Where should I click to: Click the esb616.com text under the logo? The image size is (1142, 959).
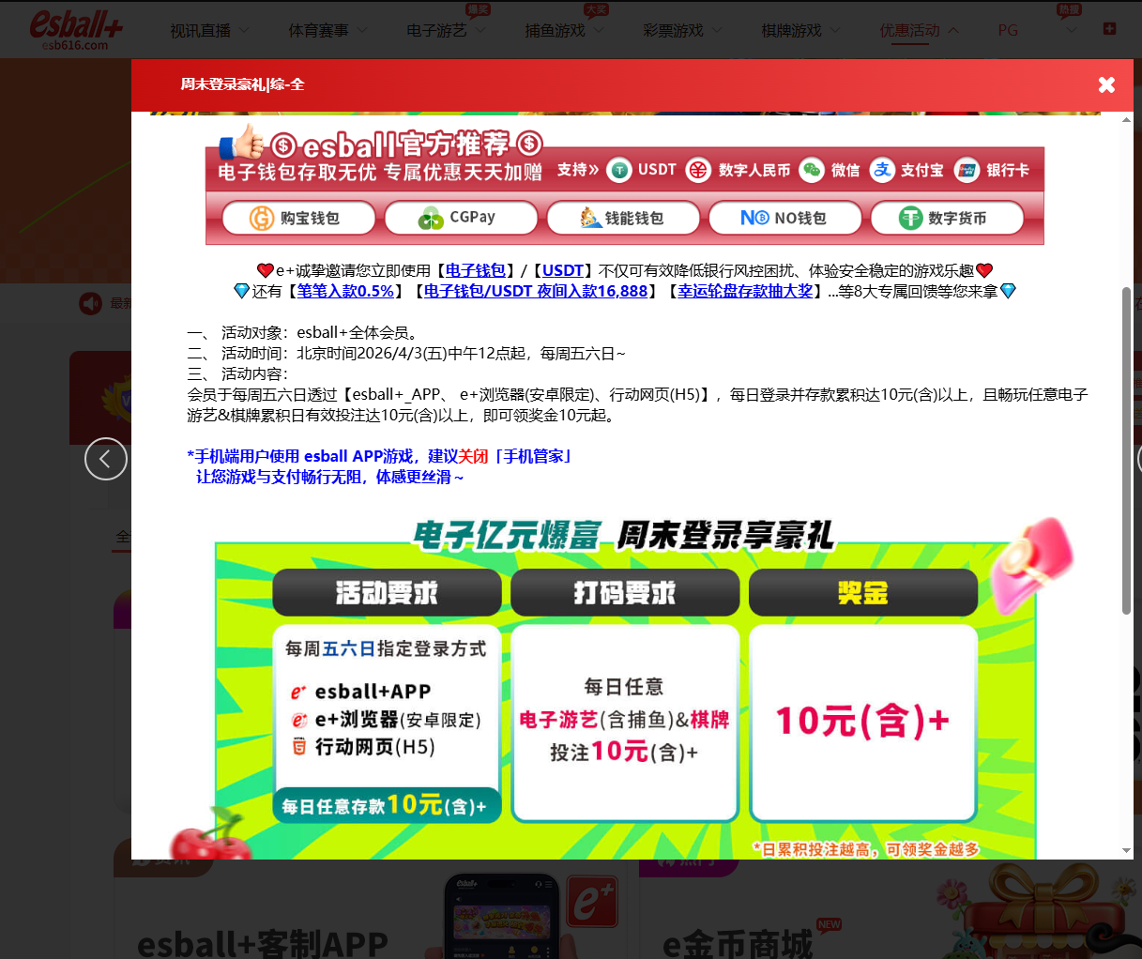pos(76,45)
